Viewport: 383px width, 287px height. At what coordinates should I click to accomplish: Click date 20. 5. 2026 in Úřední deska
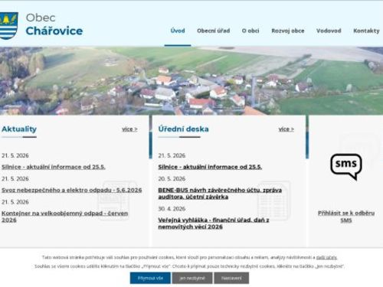pos(172,178)
